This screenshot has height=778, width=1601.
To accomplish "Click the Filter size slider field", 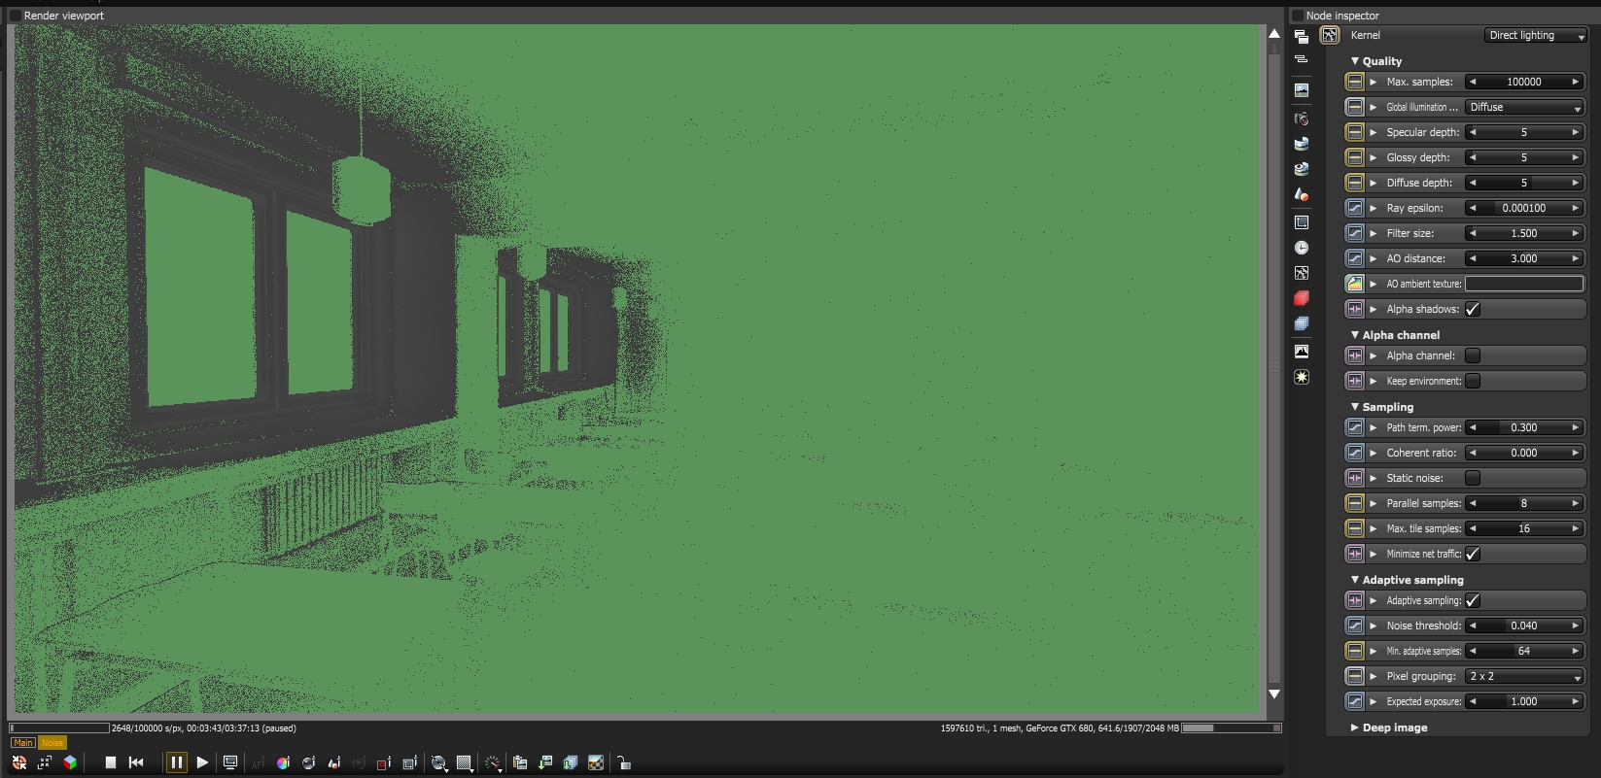I will pos(1524,233).
